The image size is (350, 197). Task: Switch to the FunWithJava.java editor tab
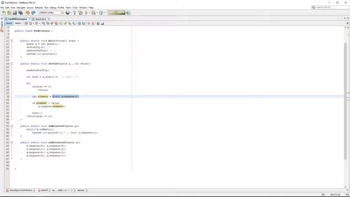[x=17, y=19]
